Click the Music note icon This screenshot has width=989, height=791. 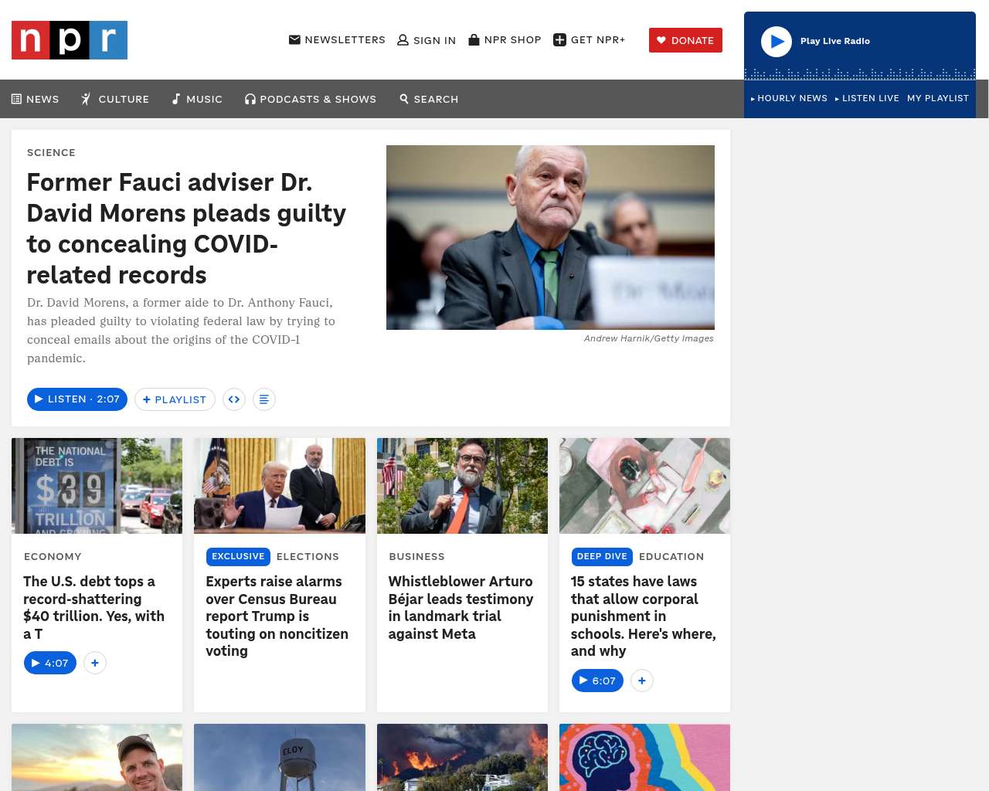click(x=176, y=99)
